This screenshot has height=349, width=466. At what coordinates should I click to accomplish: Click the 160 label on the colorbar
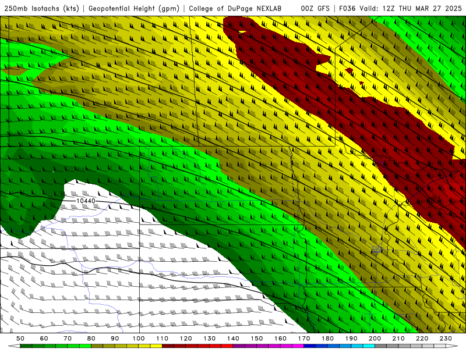tap(280, 339)
